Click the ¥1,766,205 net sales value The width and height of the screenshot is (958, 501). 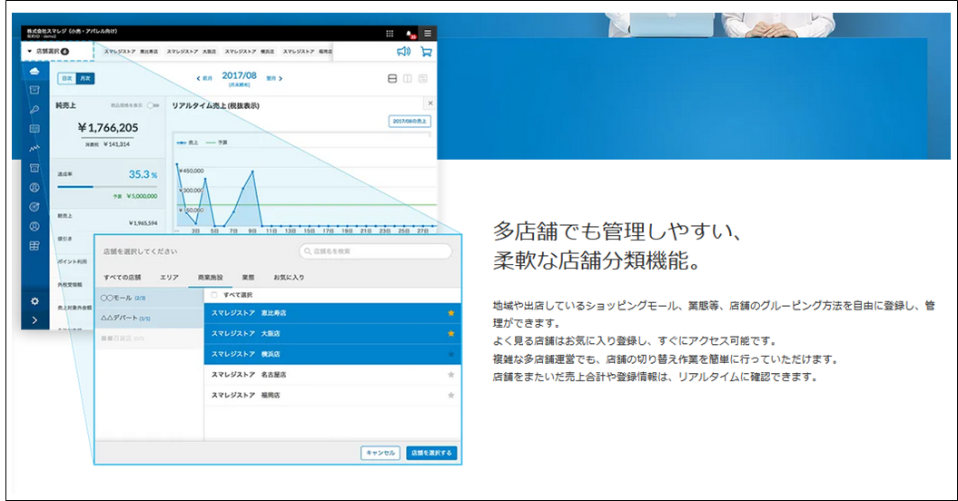click(x=108, y=128)
